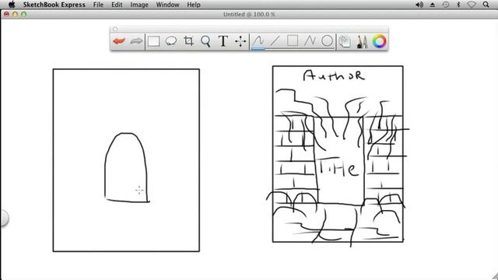This screenshot has width=498, height=280.
Task: Click the volume icon in menu bar
Action: (x=419, y=5)
